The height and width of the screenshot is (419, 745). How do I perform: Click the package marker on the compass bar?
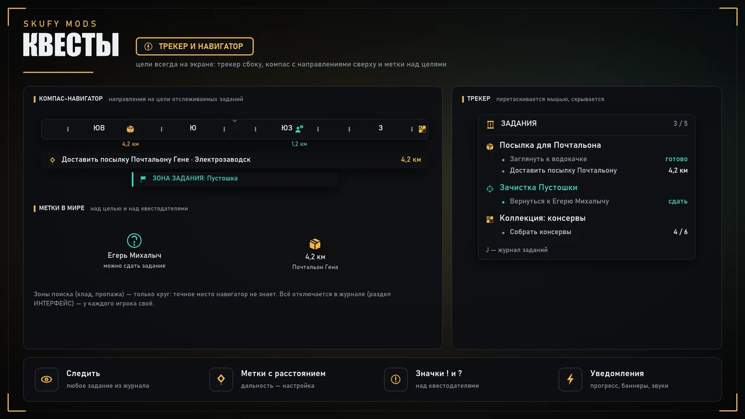pyautogui.click(x=130, y=129)
